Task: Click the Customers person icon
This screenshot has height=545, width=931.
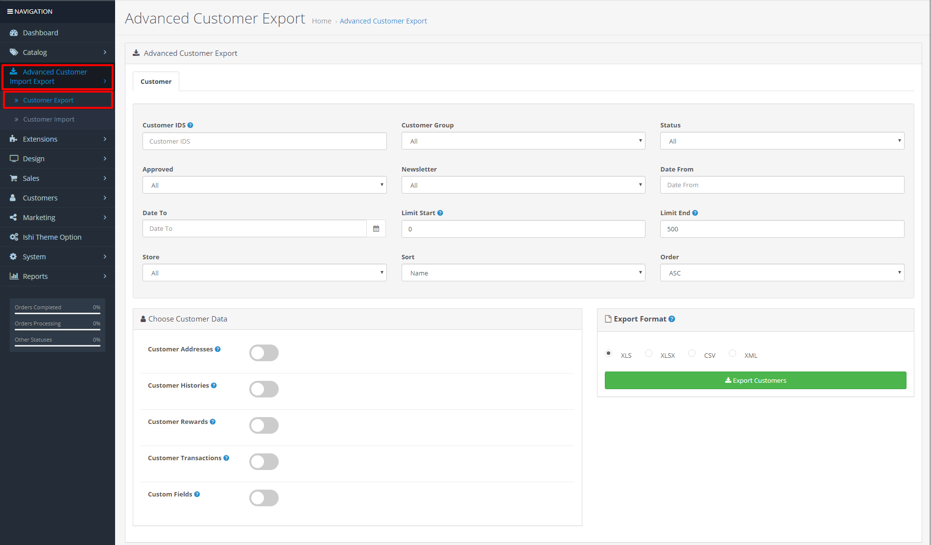Action: point(13,198)
